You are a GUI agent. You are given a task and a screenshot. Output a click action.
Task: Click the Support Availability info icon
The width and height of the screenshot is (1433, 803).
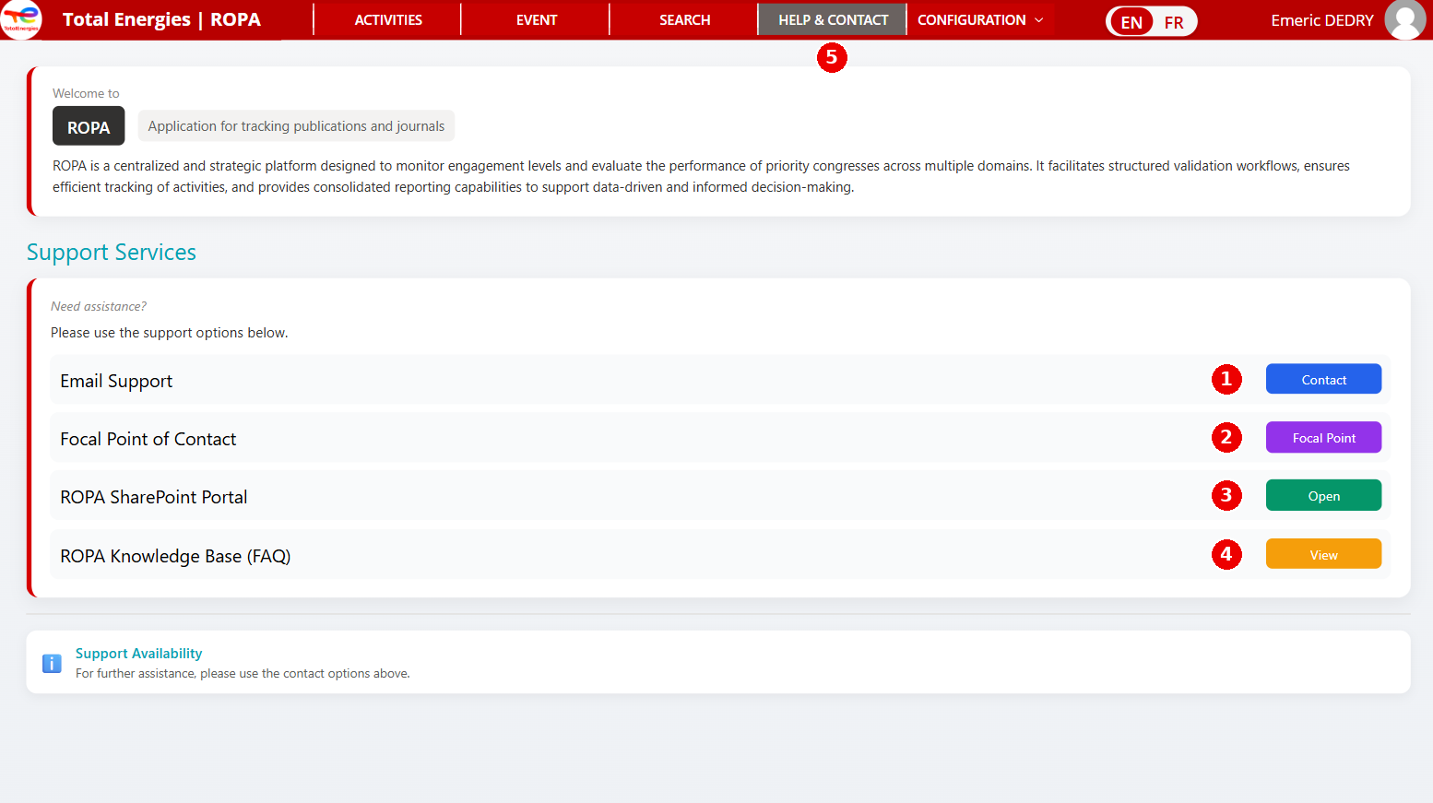coord(52,663)
